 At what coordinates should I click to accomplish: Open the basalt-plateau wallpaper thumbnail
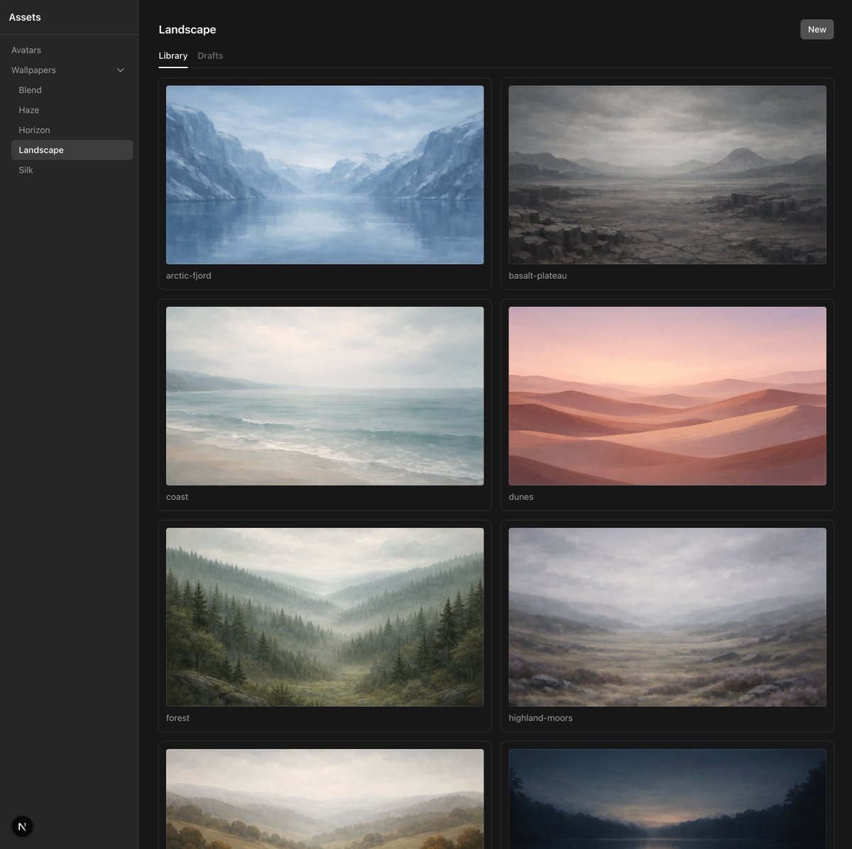(x=667, y=175)
